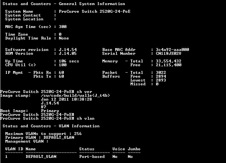Click the 'Jumbo' column header
Image resolution: width=226 pixels, height=163 pixels.
[x=134, y=149]
